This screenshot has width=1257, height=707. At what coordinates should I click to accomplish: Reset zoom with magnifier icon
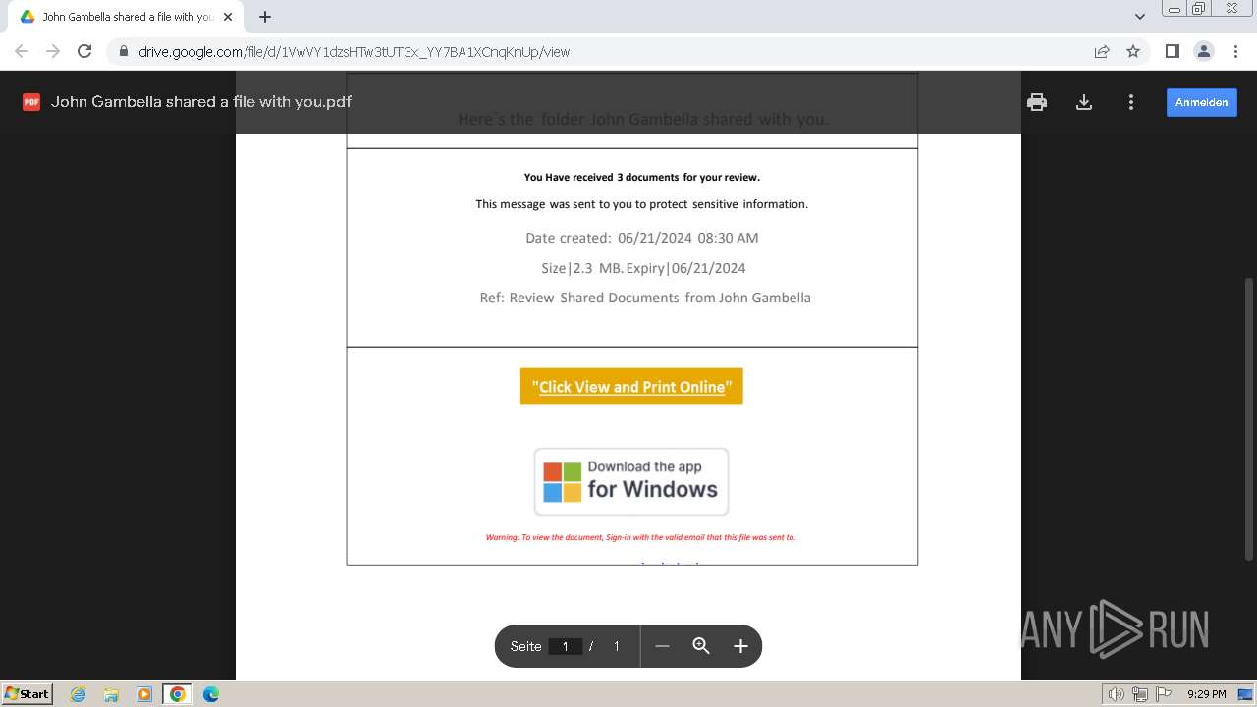tap(701, 646)
